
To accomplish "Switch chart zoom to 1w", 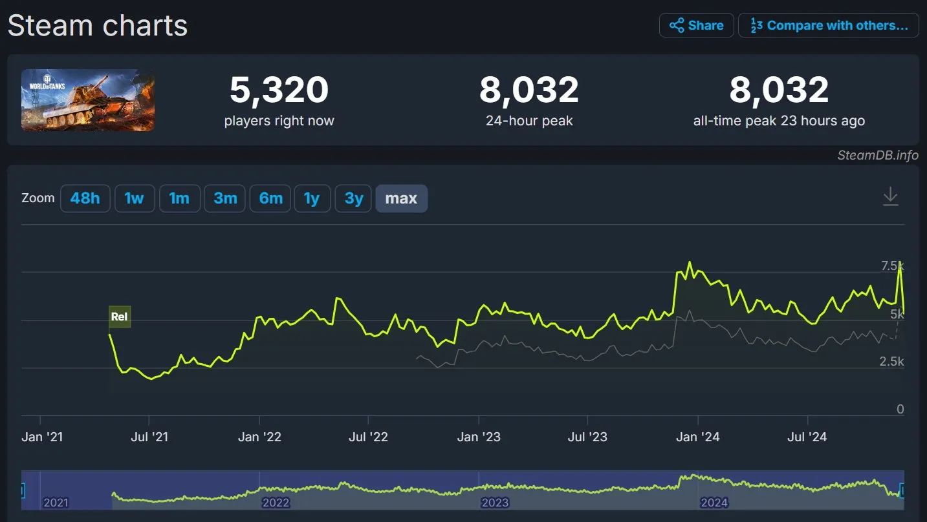I will (135, 198).
